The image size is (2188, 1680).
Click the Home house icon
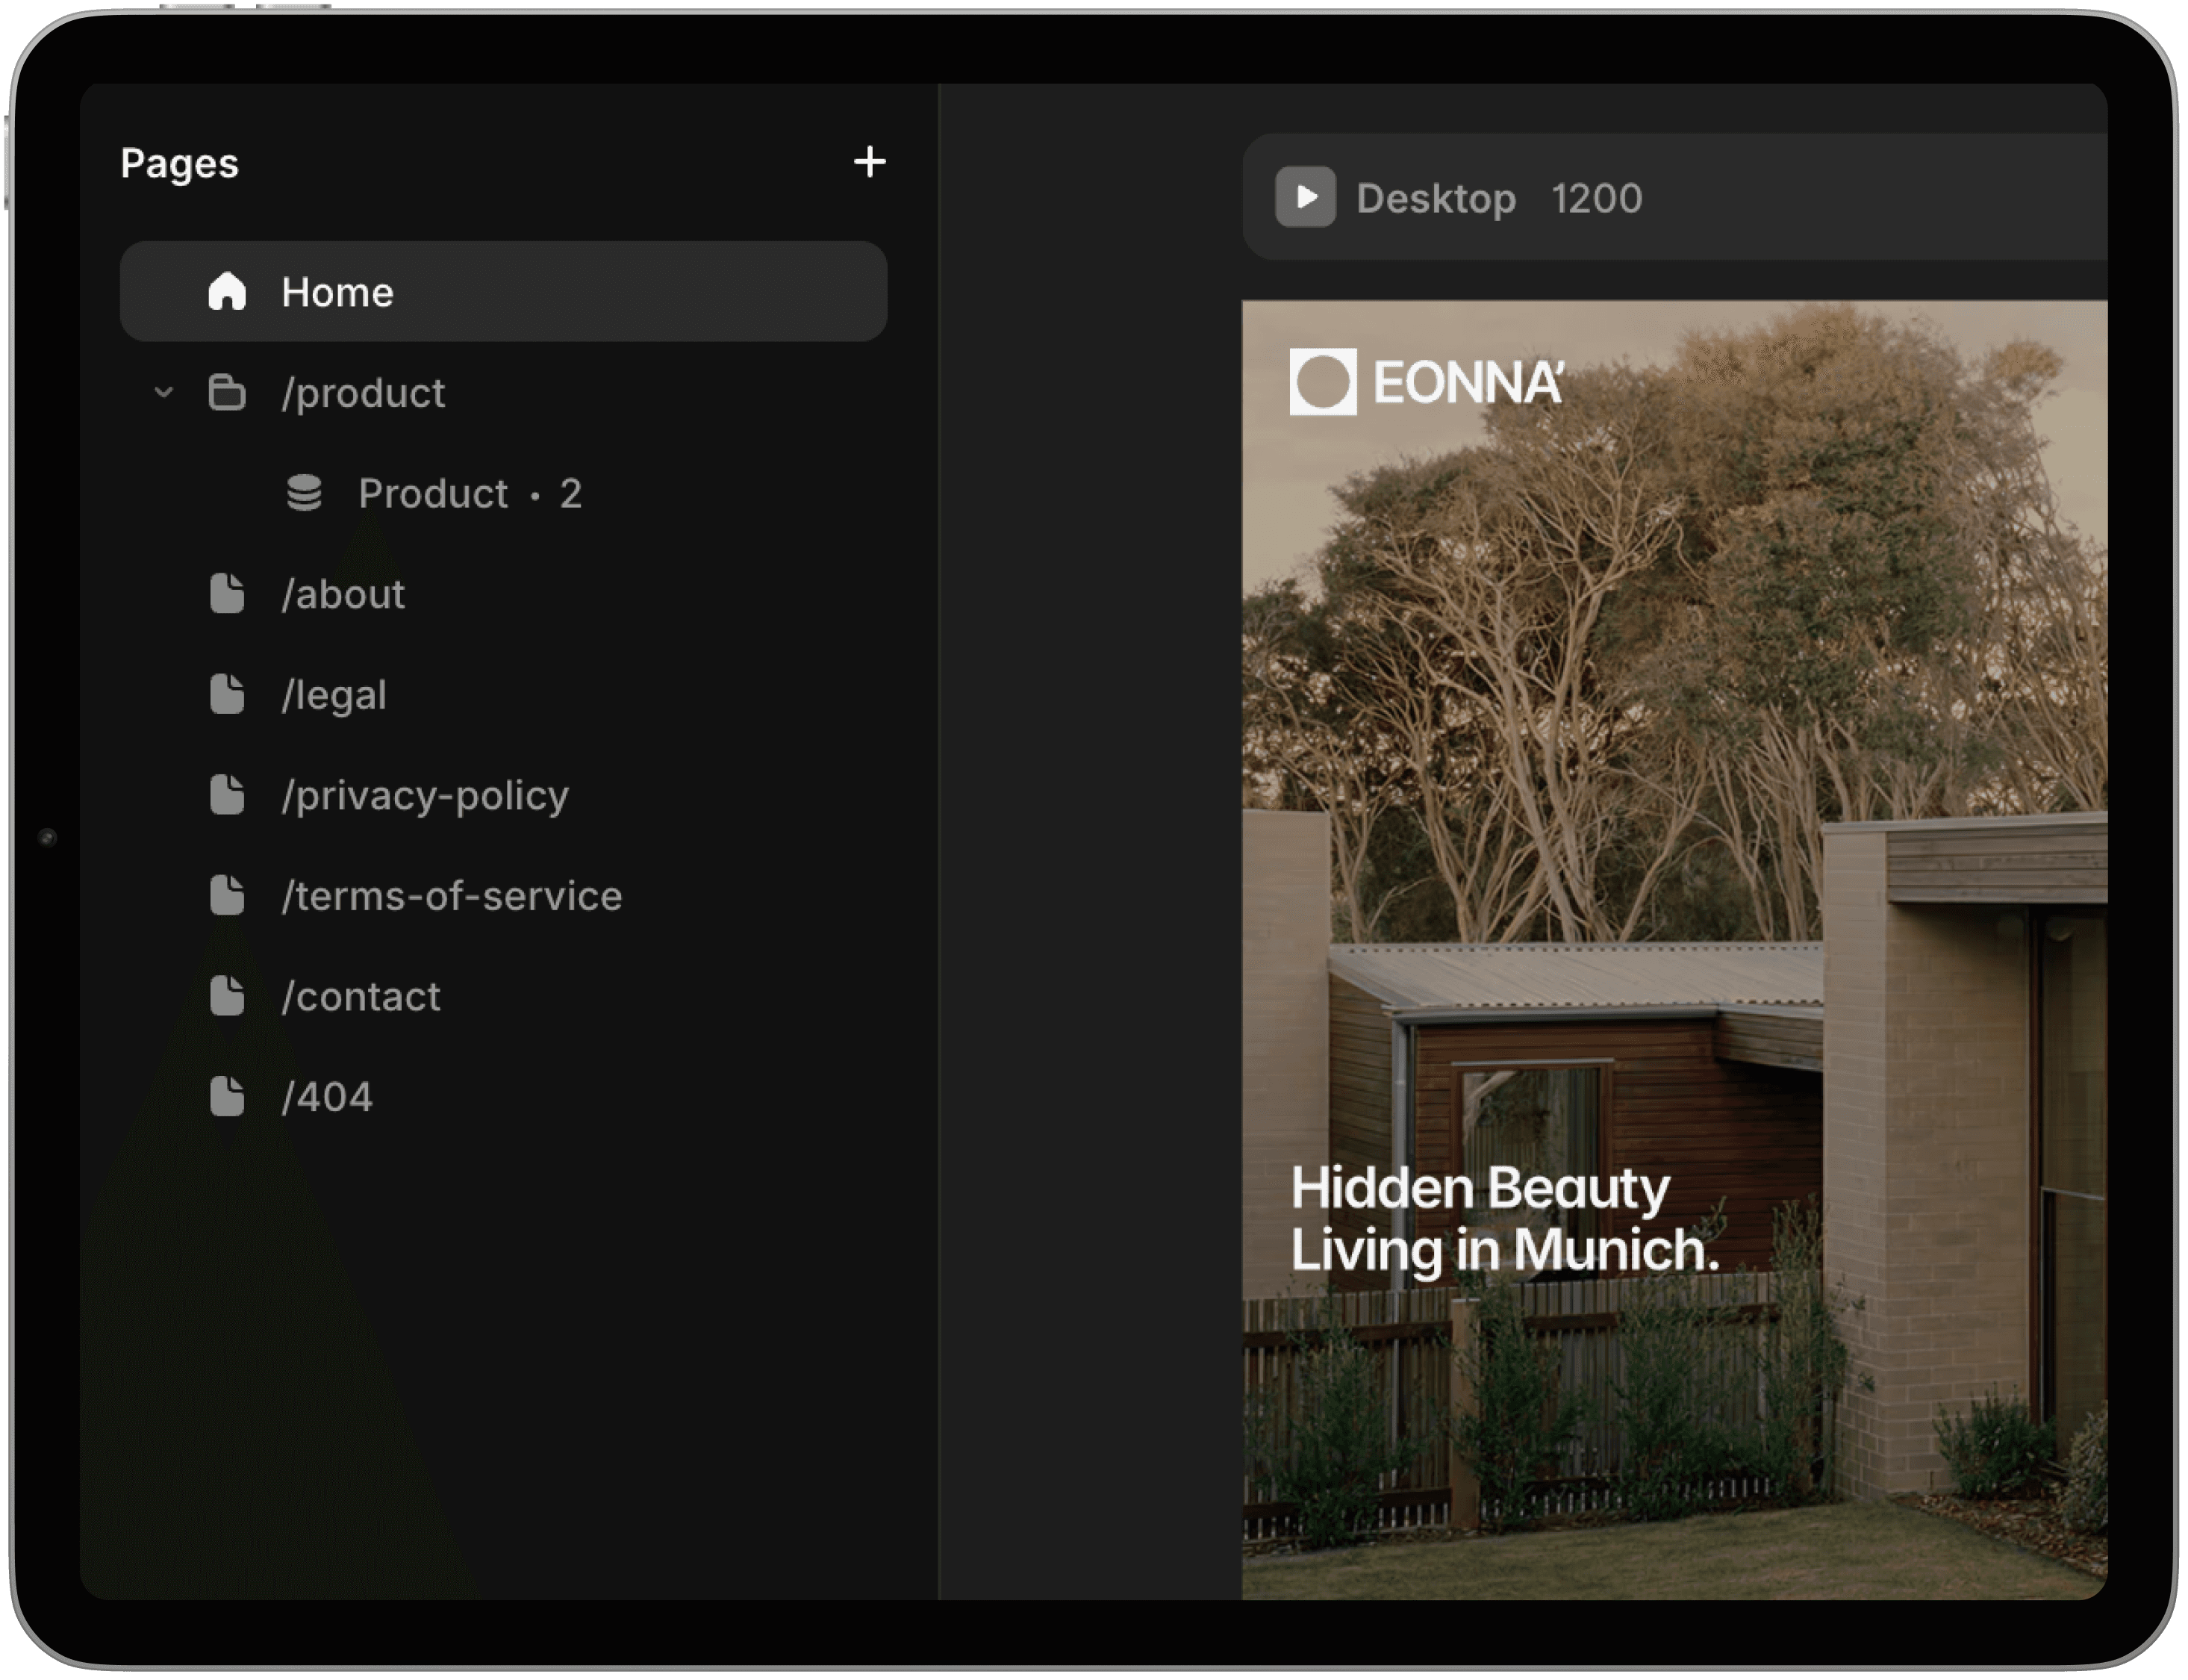(227, 292)
